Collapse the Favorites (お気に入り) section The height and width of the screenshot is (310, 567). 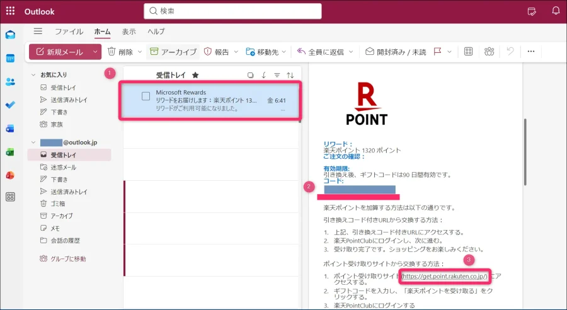point(33,75)
